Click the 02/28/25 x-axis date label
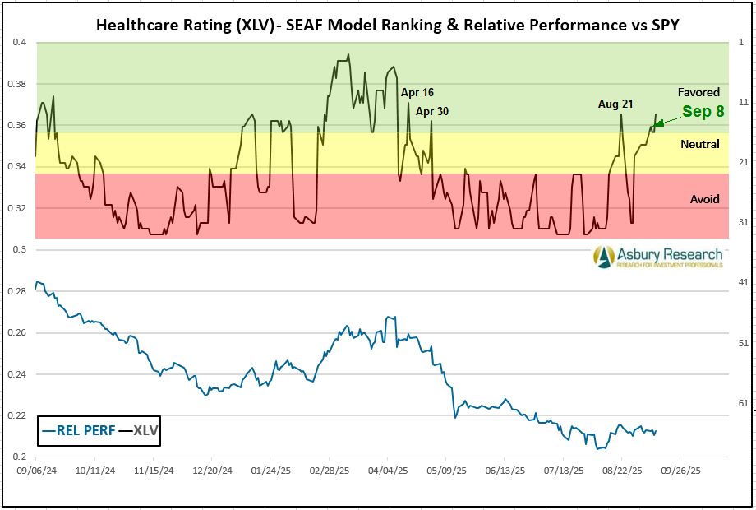756x510 pixels. (329, 471)
